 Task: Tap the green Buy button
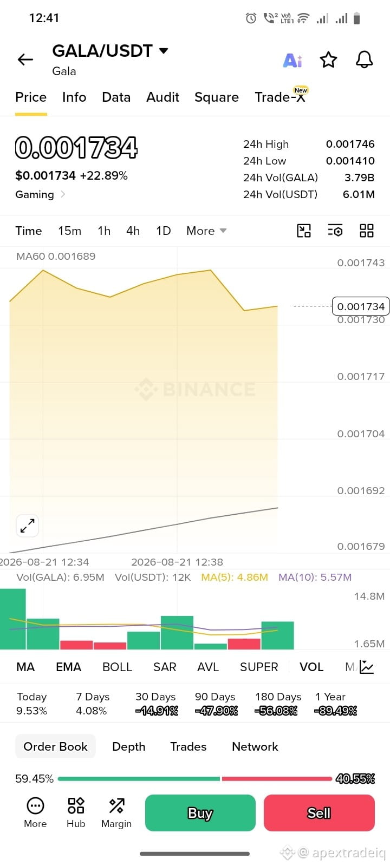(x=200, y=813)
